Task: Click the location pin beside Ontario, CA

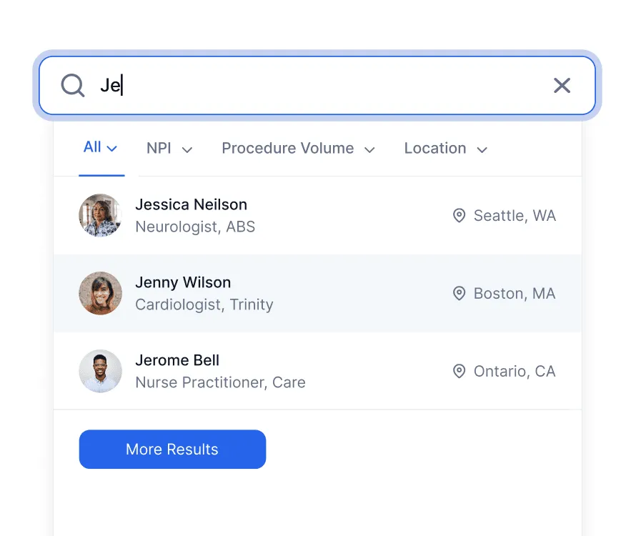Action: pyautogui.click(x=459, y=371)
